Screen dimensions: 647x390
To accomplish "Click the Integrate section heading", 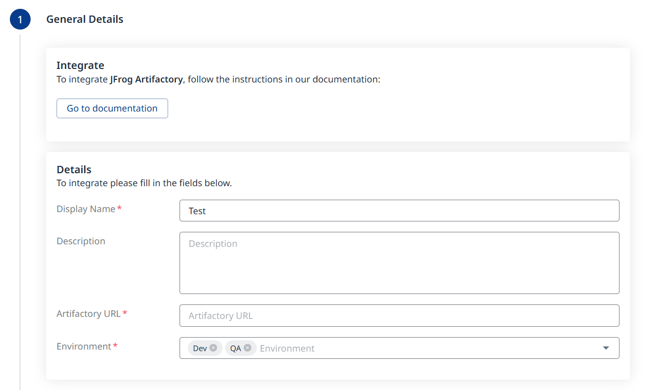I will coord(80,65).
